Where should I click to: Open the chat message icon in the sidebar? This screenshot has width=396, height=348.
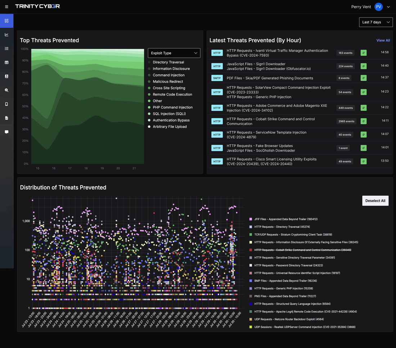pyautogui.click(x=6, y=132)
